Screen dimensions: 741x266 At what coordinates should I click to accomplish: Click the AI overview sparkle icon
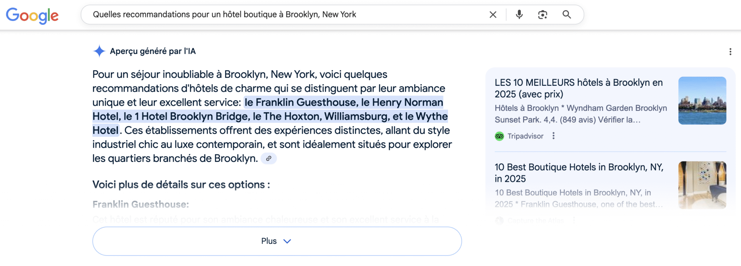99,51
